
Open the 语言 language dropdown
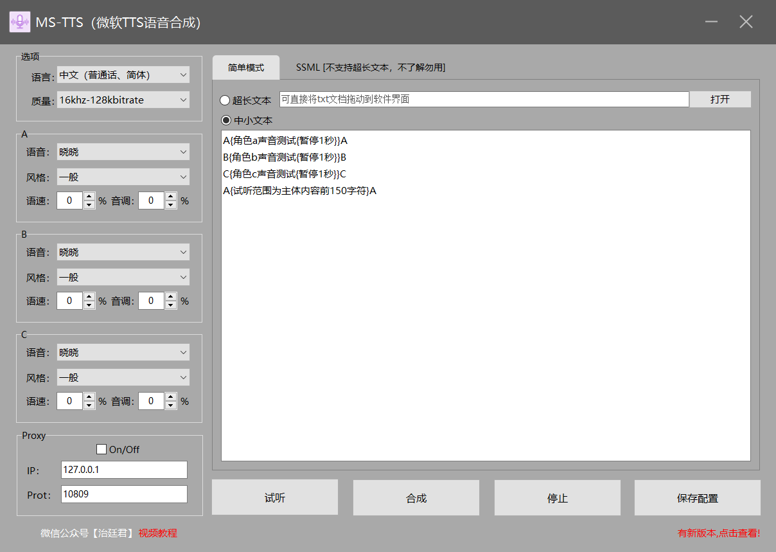click(123, 75)
